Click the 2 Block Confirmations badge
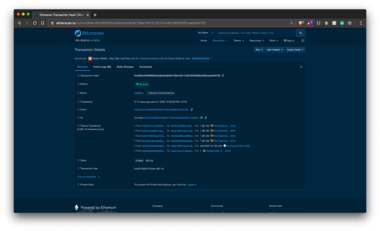The width and height of the screenshot is (380, 231). pos(161,93)
